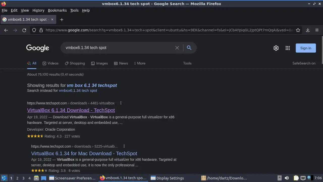Close the vmbox6.1.34 tech spot tab
The height and width of the screenshot is (182, 323).
pyautogui.click(x=52, y=19)
